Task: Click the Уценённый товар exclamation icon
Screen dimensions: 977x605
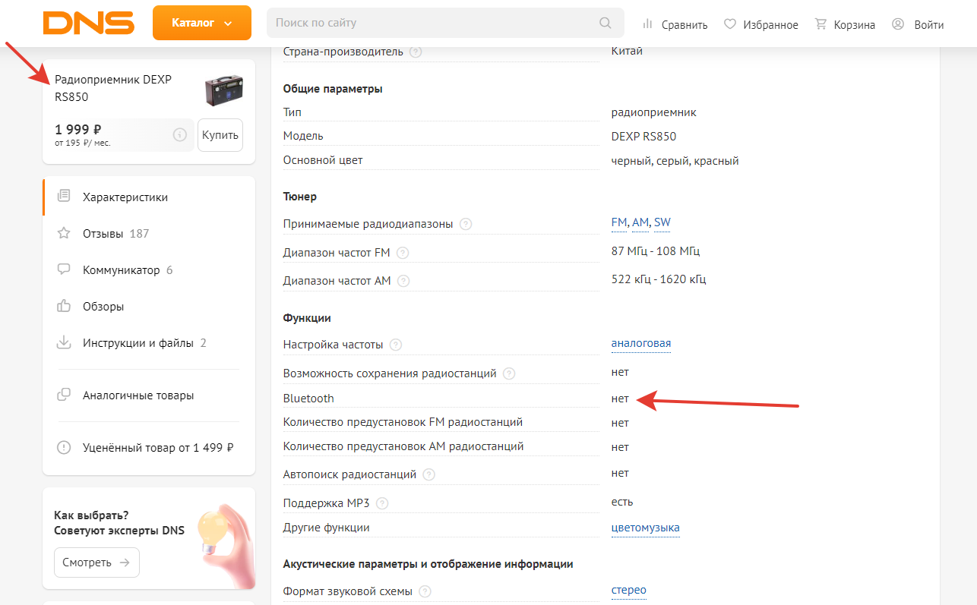Action: tap(64, 447)
